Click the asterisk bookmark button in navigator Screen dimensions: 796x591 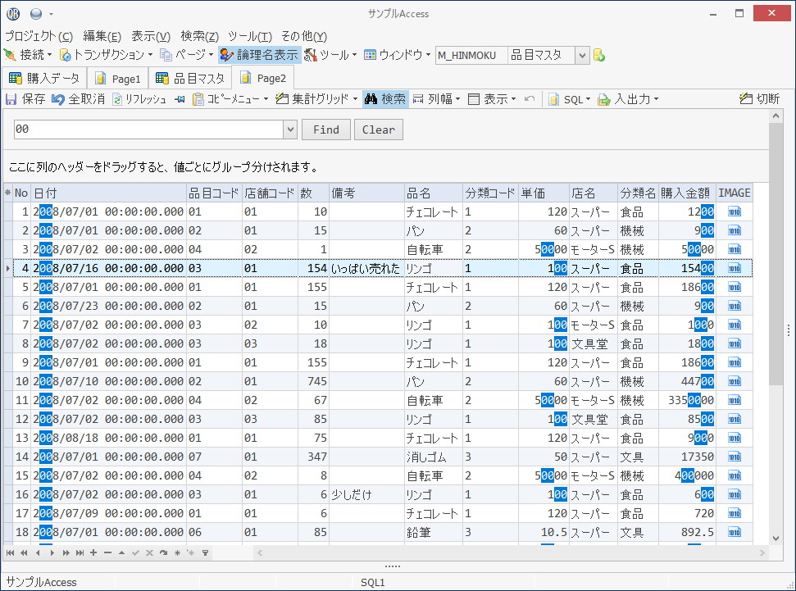(177, 553)
